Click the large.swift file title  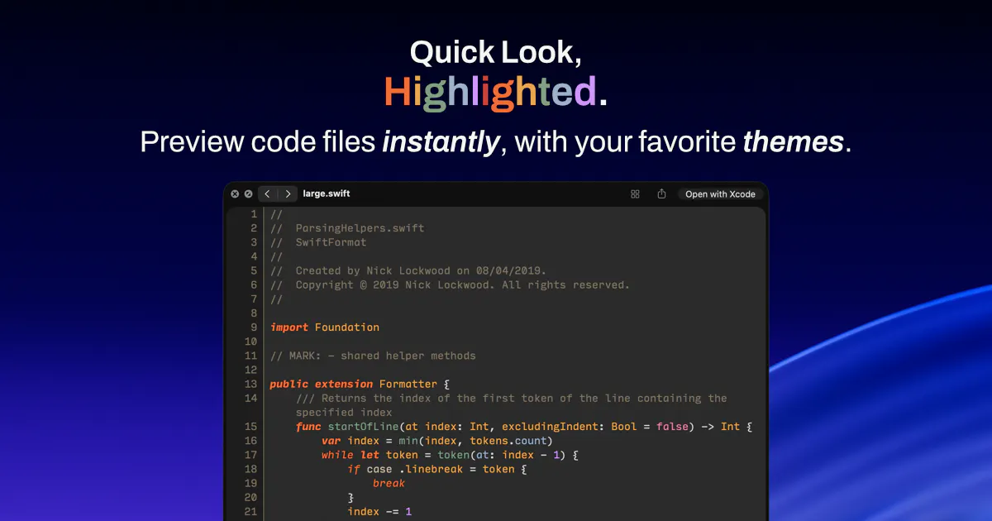[x=326, y=194]
